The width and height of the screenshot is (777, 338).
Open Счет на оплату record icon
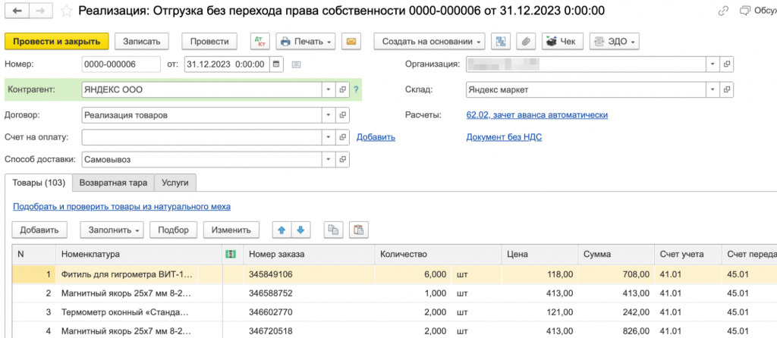click(342, 137)
